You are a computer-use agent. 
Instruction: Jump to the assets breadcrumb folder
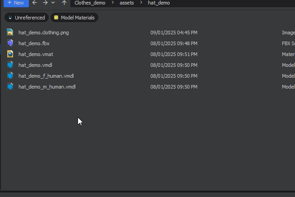point(127,3)
